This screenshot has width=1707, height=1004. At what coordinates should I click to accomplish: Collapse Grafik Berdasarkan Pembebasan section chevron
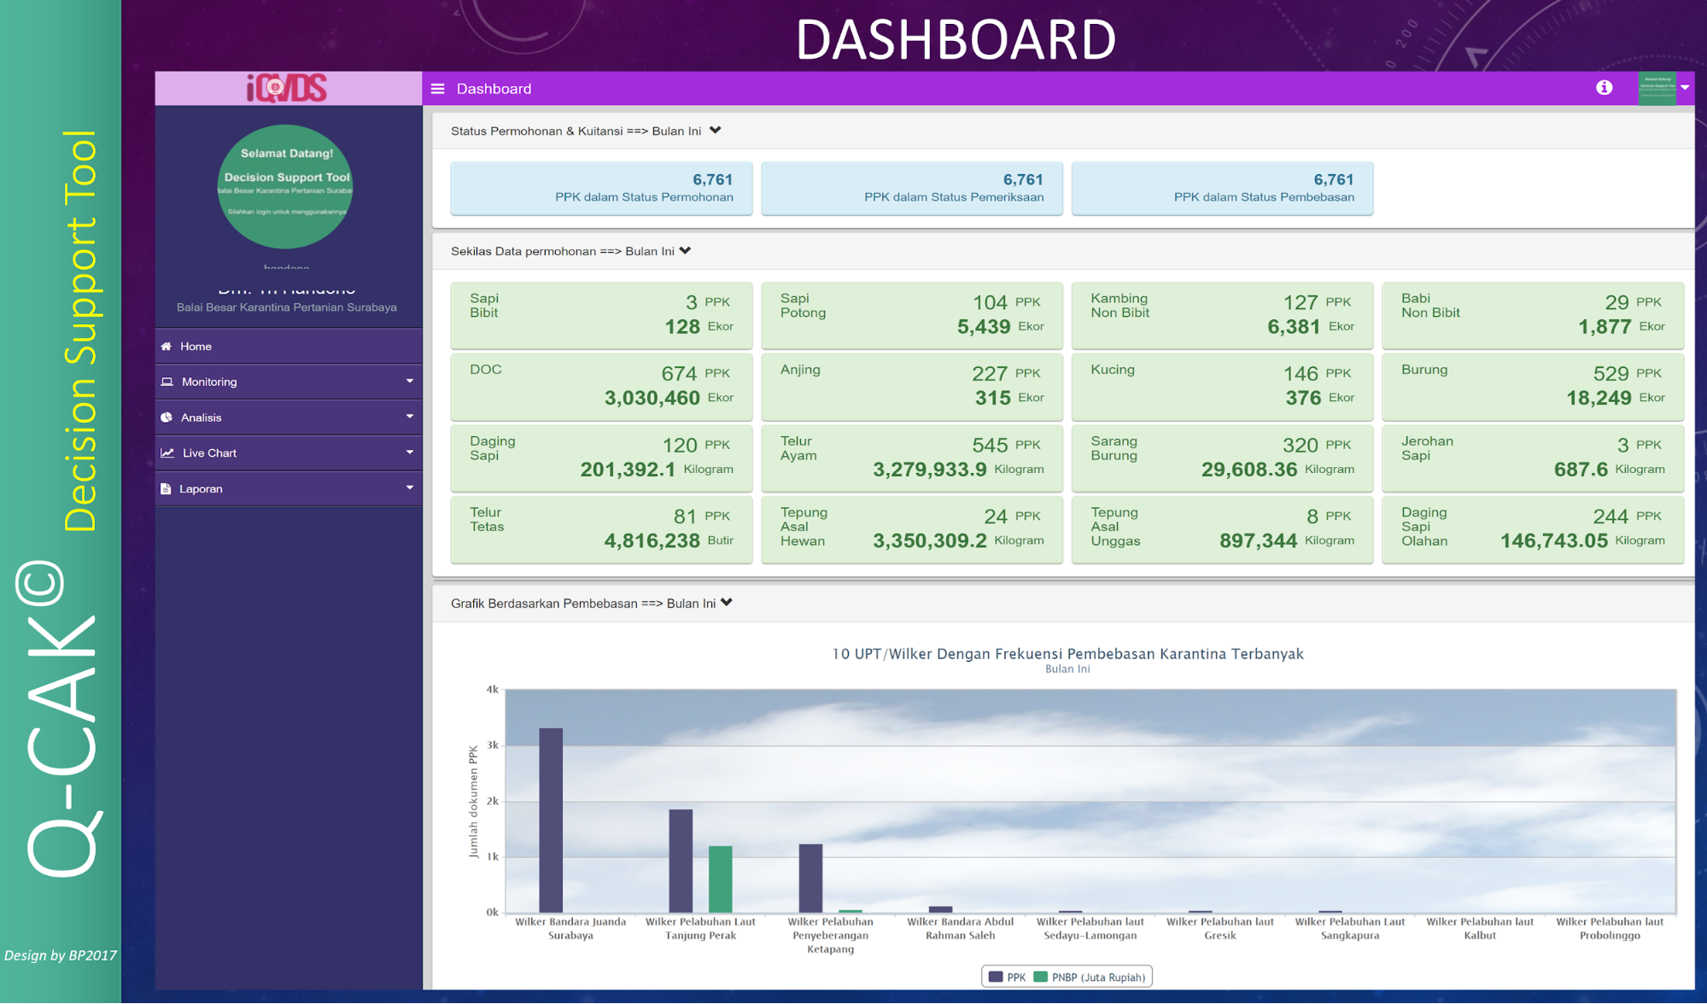727,603
